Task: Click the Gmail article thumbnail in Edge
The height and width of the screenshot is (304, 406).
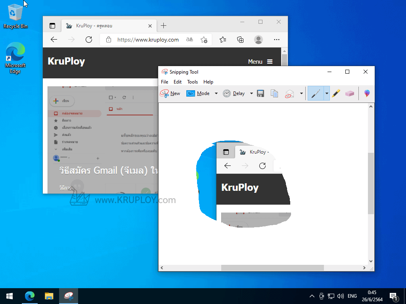Action: coord(103,140)
